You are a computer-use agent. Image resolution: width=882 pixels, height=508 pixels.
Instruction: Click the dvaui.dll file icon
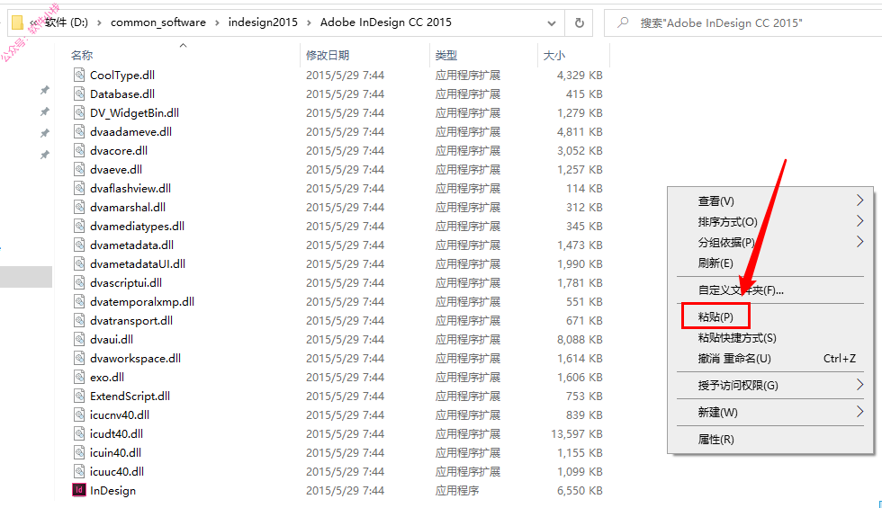[x=79, y=340]
